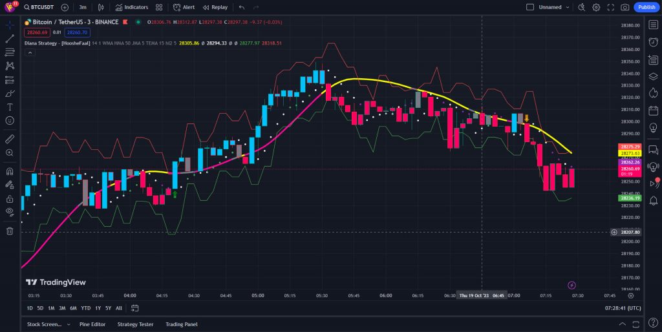Open the Pine Editor tab

click(92, 324)
